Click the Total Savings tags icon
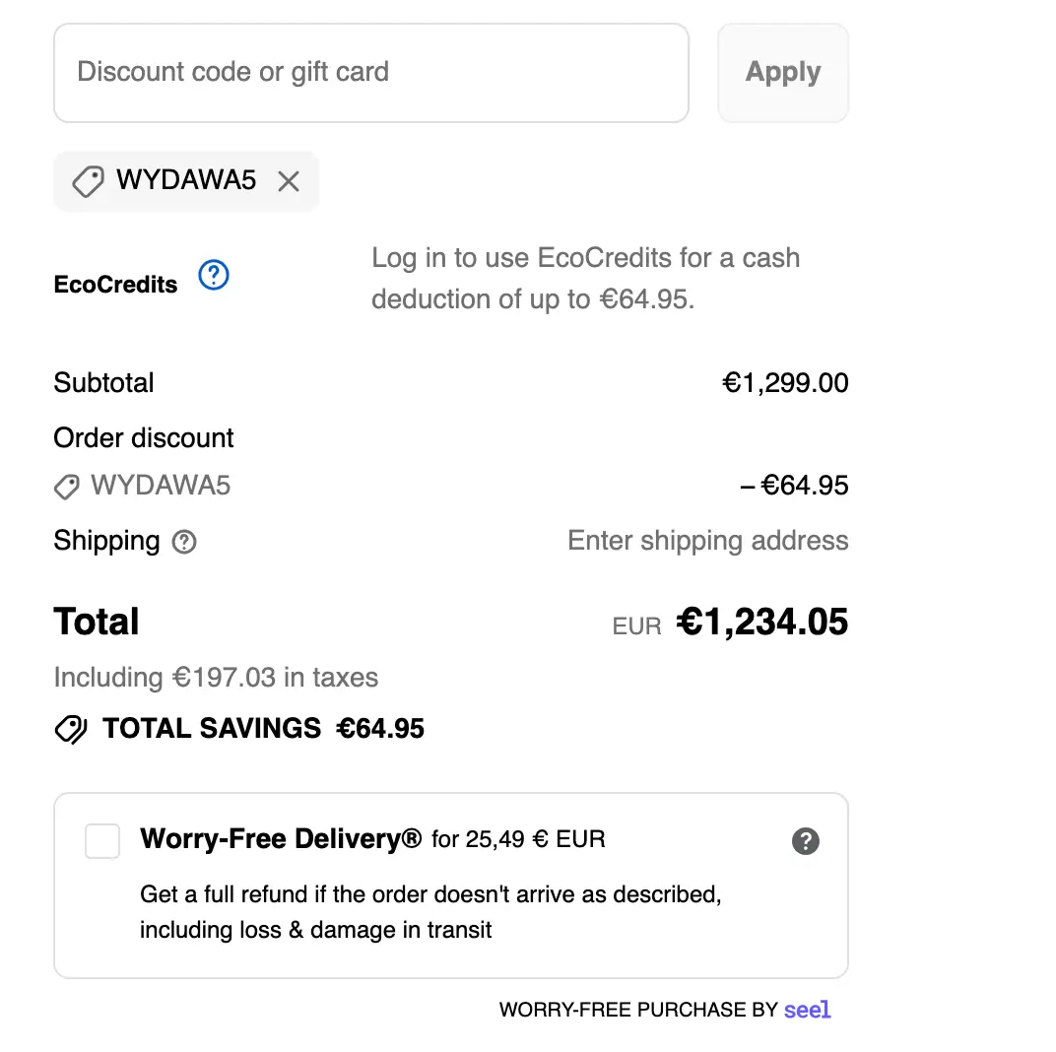Image resolution: width=1056 pixels, height=1052 pixels. (x=71, y=729)
